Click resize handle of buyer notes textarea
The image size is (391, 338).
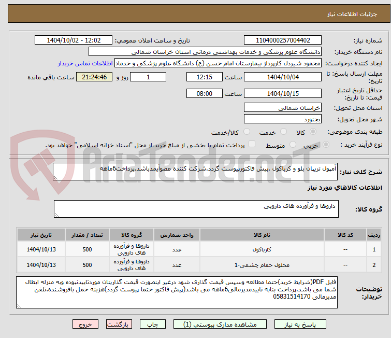point(19,305)
